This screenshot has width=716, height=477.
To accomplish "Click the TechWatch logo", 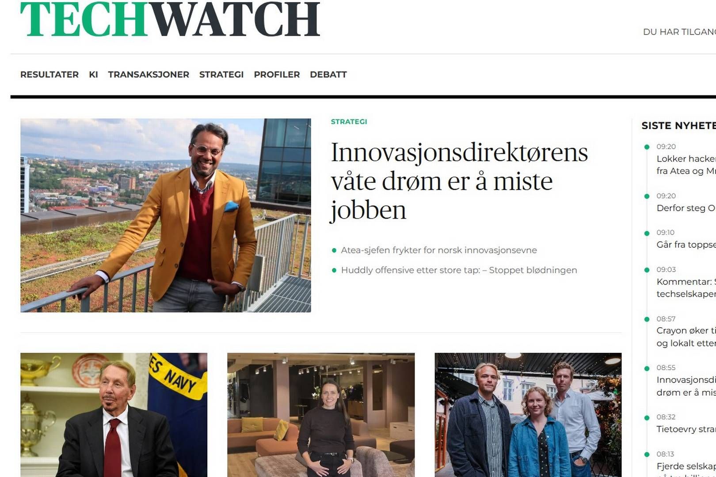I will (x=170, y=19).
